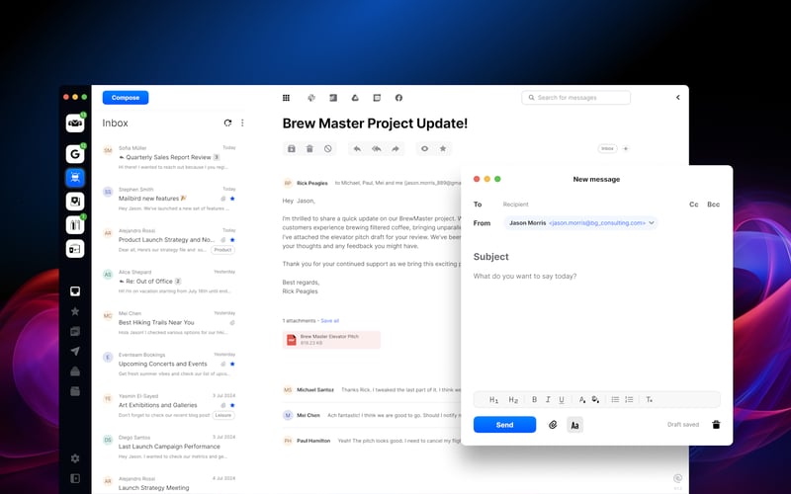Click the Leisure tag on Art Exhibitions email
The width and height of the screenshot is (791, 494).
pyautogui.click(x=223, y=415)
